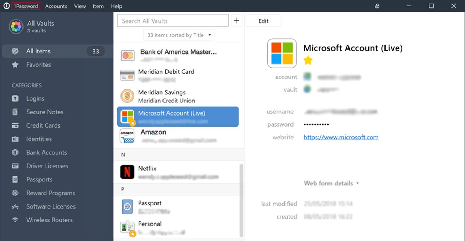Screen dimensions: 465x241
Task: Click the Microsoft logo in item list
Action: [127, 117]
